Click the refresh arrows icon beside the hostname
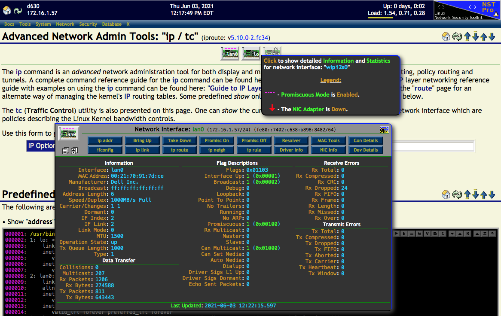The height and width of the screenshot is (316, 501). pos(18,10)
